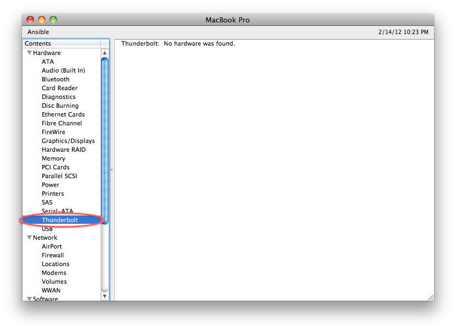Select Fibre Channel item
This screenshot has width=456, height=331.
(x=62, y=123)
